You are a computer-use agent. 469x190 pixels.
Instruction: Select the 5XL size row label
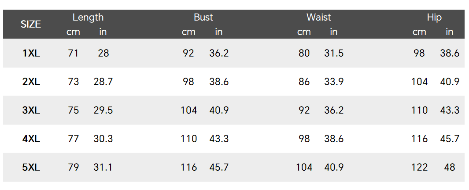pyautogui.click(x=31, y=167)
